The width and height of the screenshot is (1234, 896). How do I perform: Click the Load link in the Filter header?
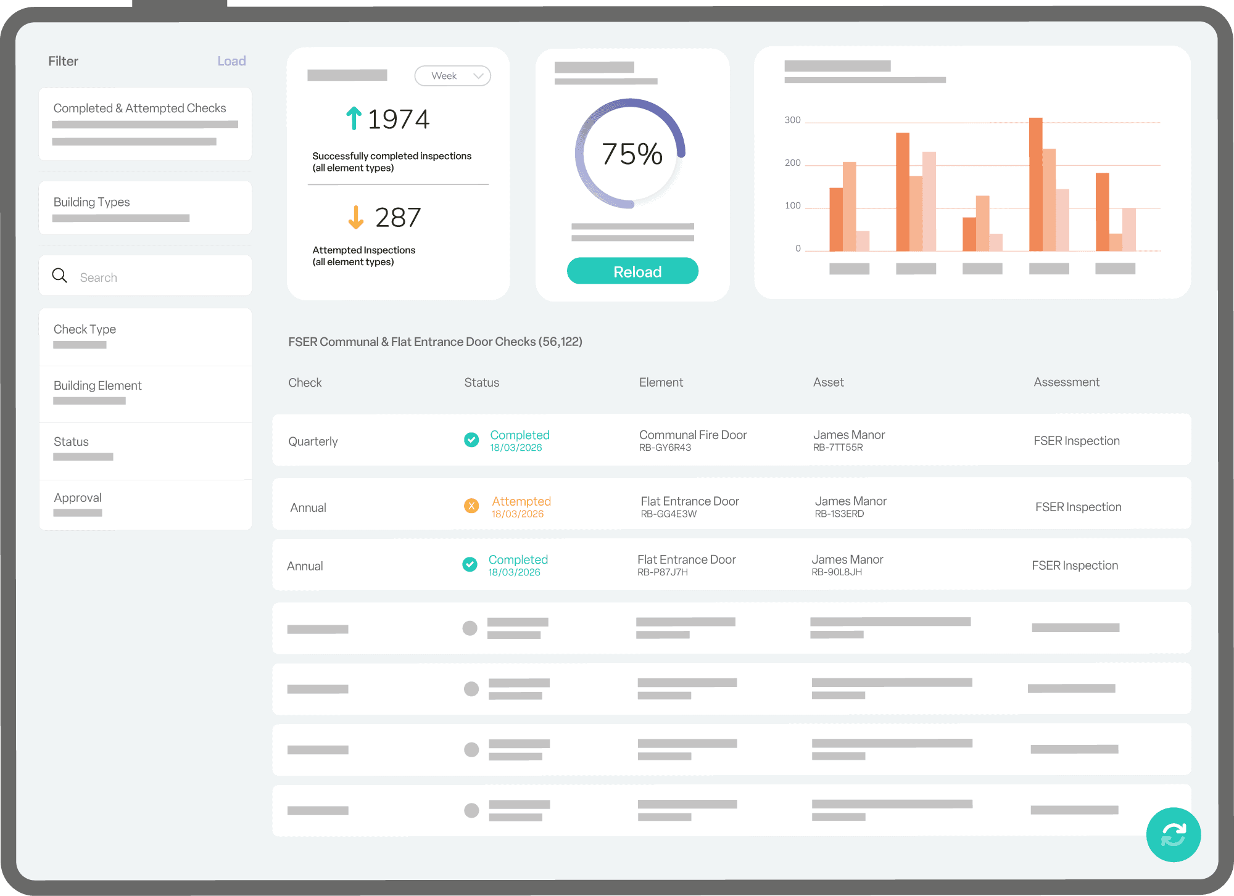tap(231, 60)
